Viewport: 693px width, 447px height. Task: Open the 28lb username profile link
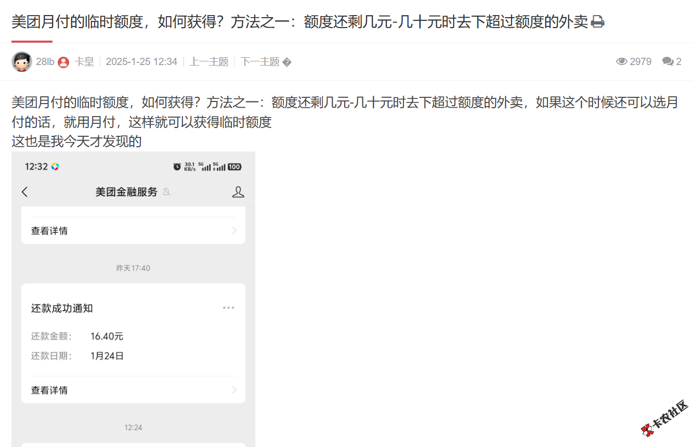coord(45,61)
